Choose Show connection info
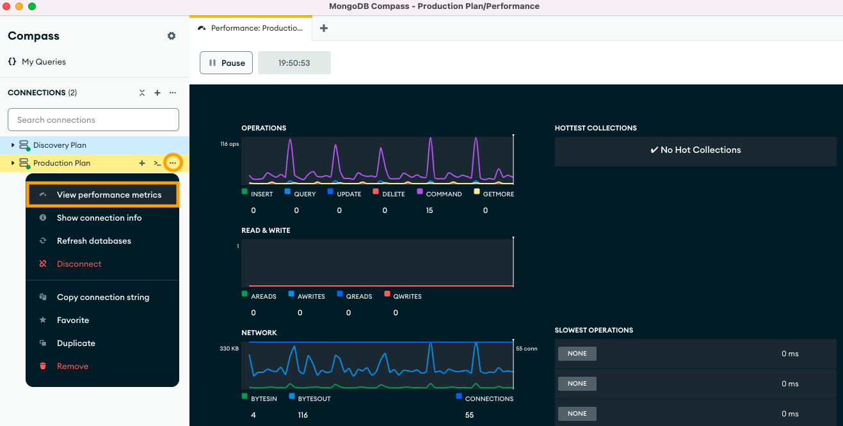This screenshot has width=843, height=426. coord(102,218)
